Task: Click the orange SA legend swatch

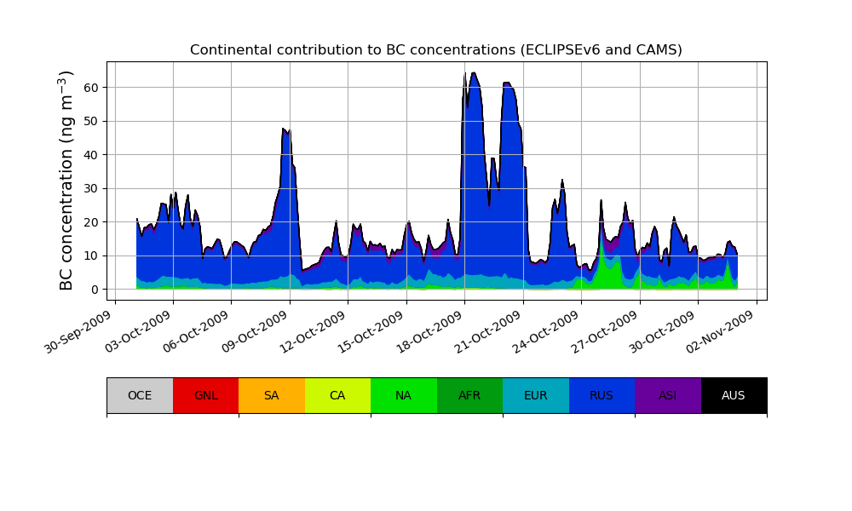Action: coord(271,395)
